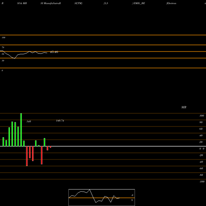Click the "MR" panel title
The width and height of the screenshot is (206, 206).
[184, 107]
